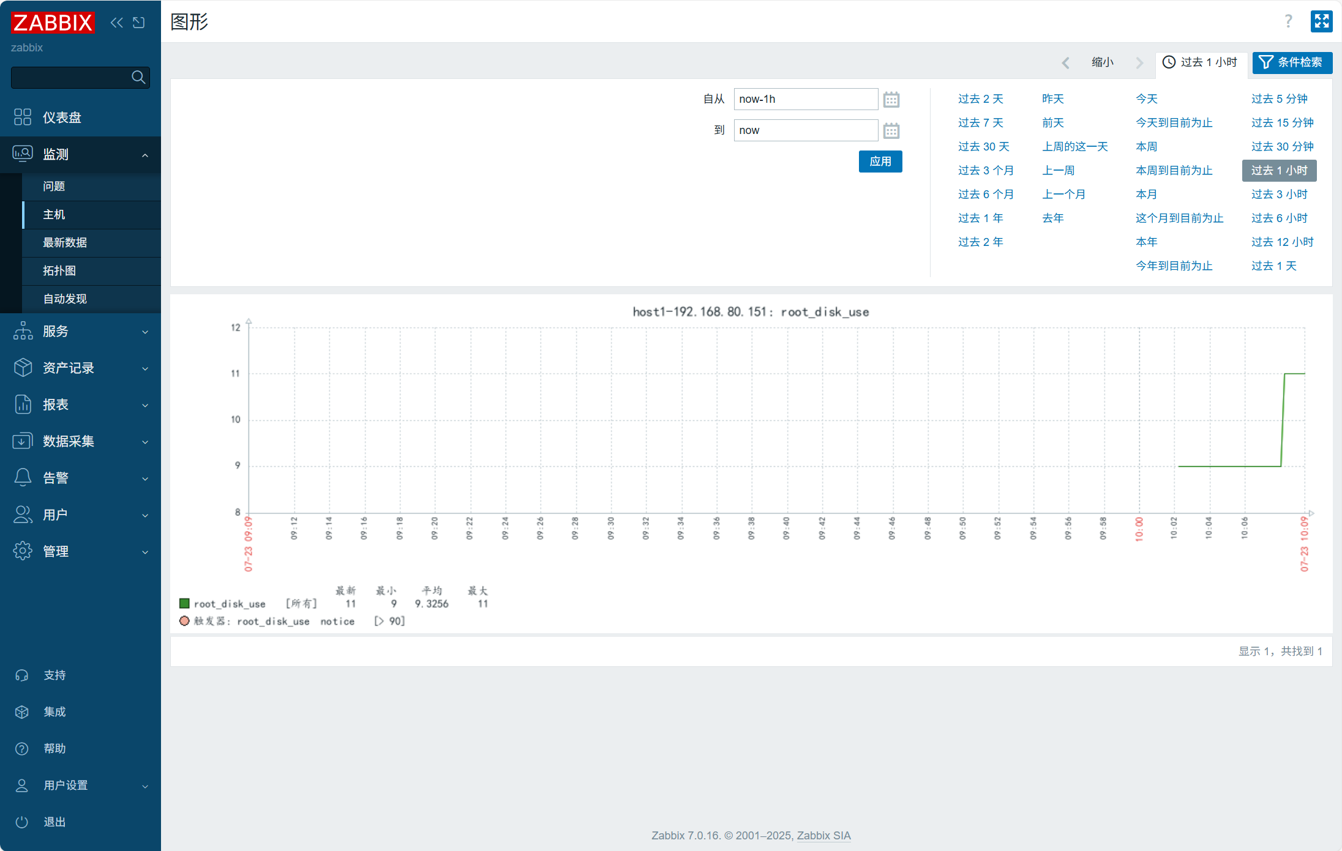Open the 主机 submenu item
The width and height of the screenshot is (1342, 851).
tap(92, 215)
